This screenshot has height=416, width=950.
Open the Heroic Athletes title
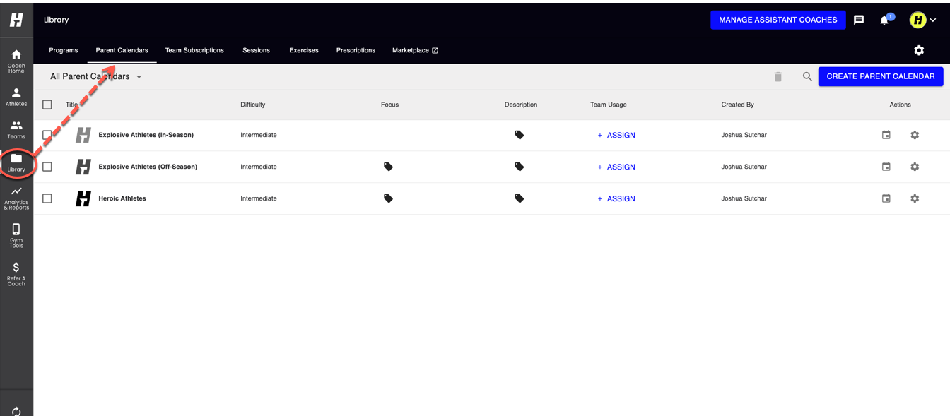[122, 198]
